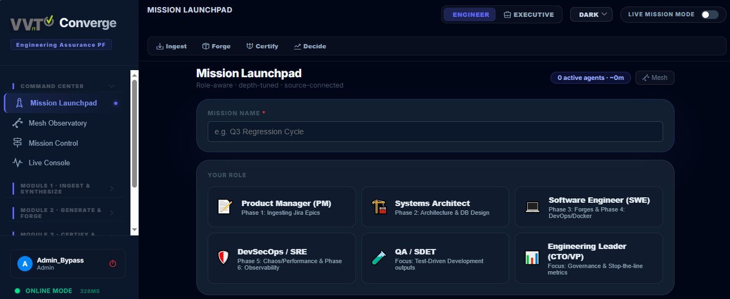Click the Engineering Assurance PF badge
The height and width of the screenshot is (299, 730).
pyautogui.click(x=61, y=45)
